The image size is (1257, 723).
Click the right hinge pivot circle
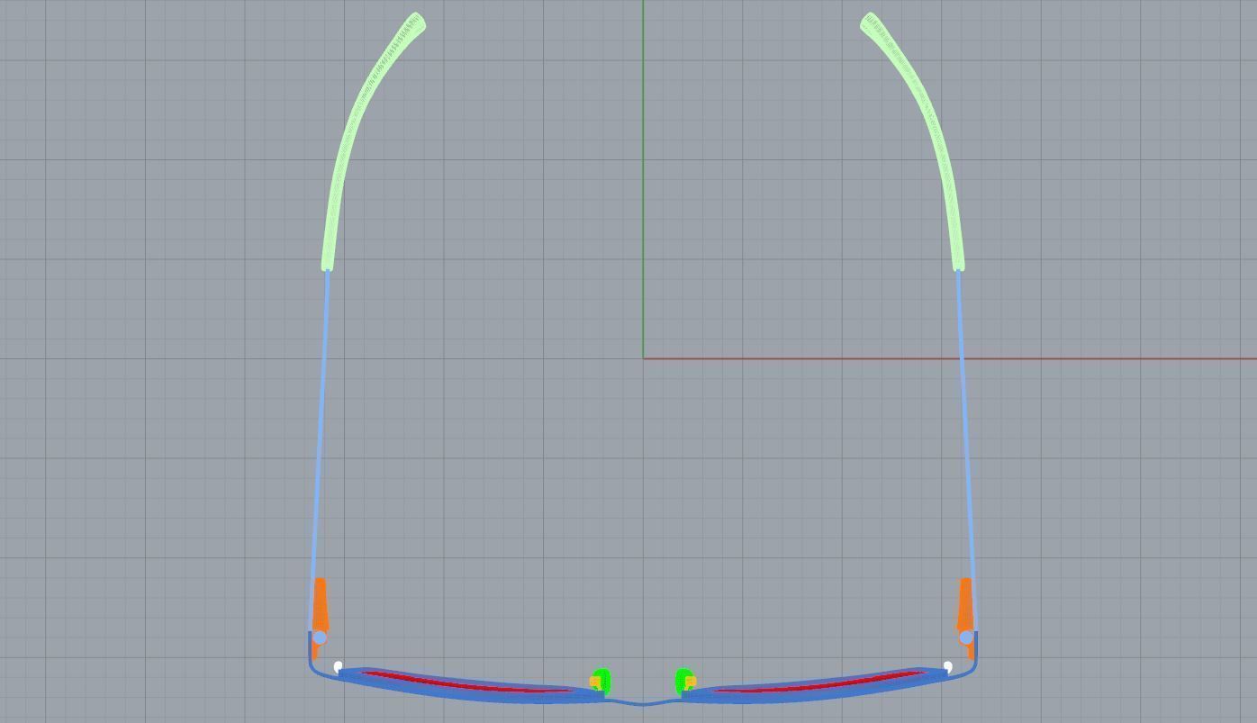point(966,637)
